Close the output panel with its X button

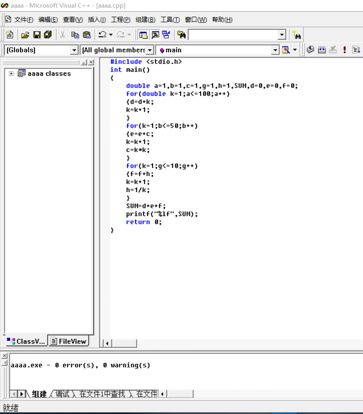[4, 355]
